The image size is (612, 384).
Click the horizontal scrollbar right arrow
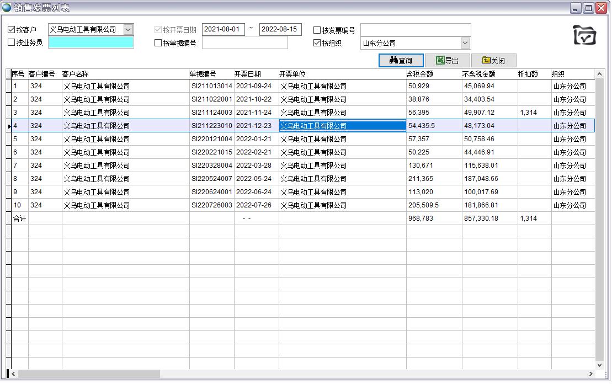pyautogui.click(x=591, y=374)
